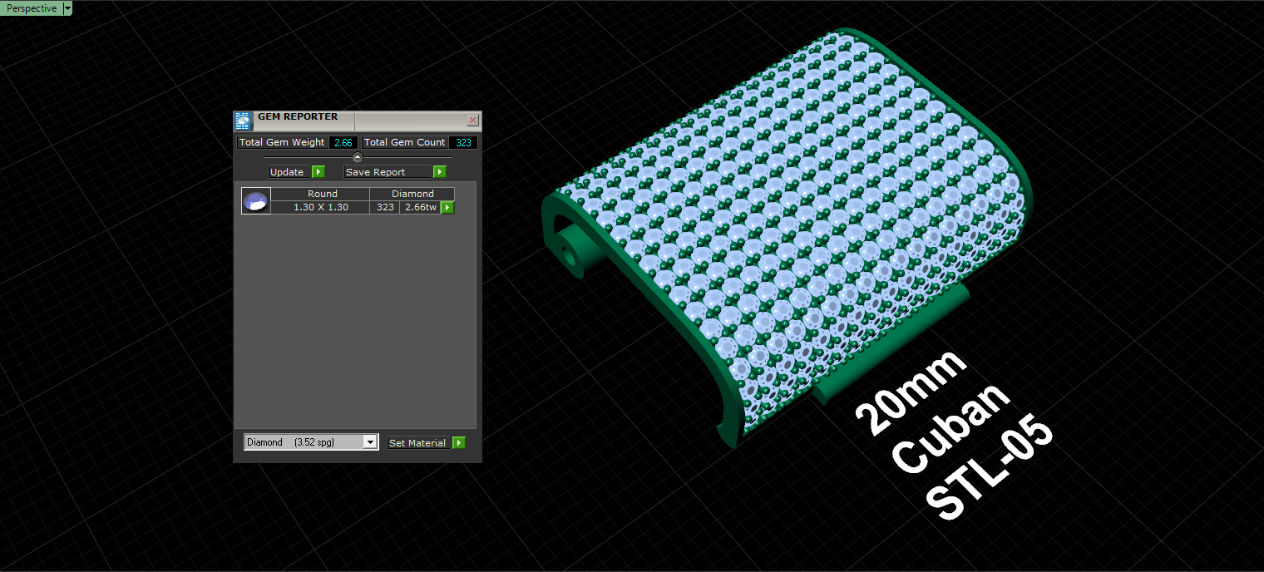The width and height of the screenshot is (1264, 572).
Task: Click the green Set Material arrow
Action: click(x=459, y=443)
